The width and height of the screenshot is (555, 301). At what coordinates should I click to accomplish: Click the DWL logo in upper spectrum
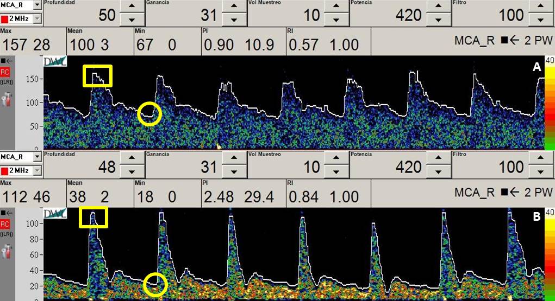(x=55, y=62)
